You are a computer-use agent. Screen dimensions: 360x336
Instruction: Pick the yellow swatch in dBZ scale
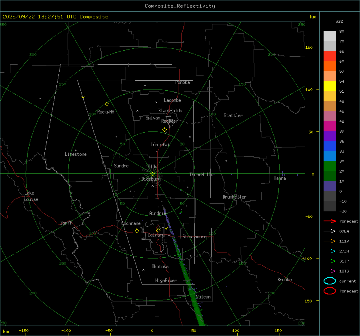pyautogui.click(x=330, y=86)
